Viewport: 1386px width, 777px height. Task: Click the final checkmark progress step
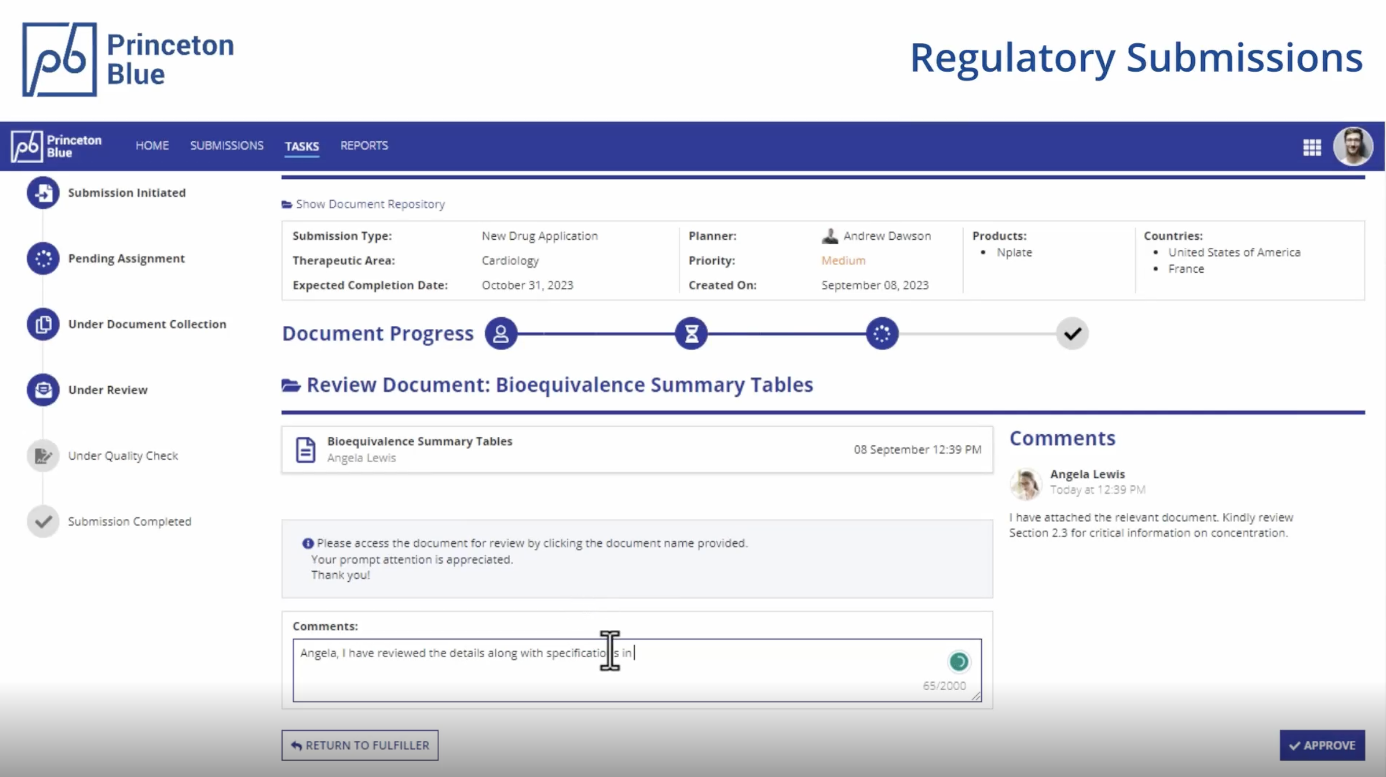pos(1072,334)
